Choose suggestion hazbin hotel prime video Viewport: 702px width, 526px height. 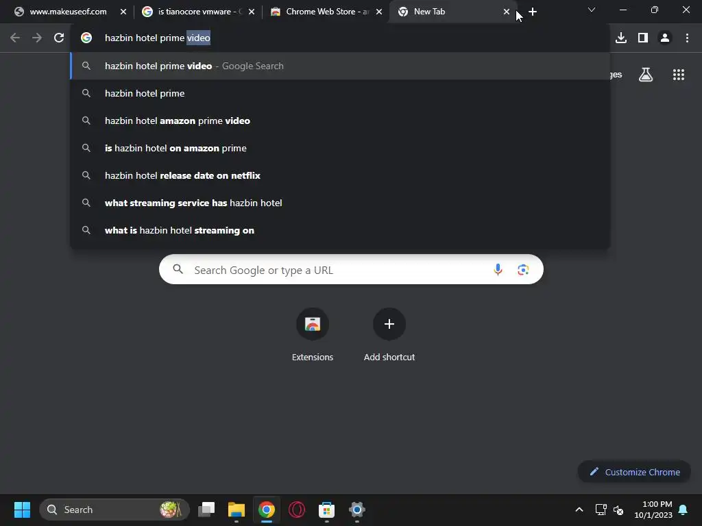340,66
